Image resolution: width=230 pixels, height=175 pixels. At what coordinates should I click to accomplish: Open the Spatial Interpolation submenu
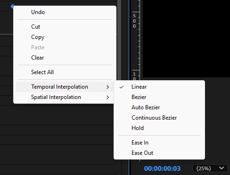pyautogui.click(x=65, y=97)
